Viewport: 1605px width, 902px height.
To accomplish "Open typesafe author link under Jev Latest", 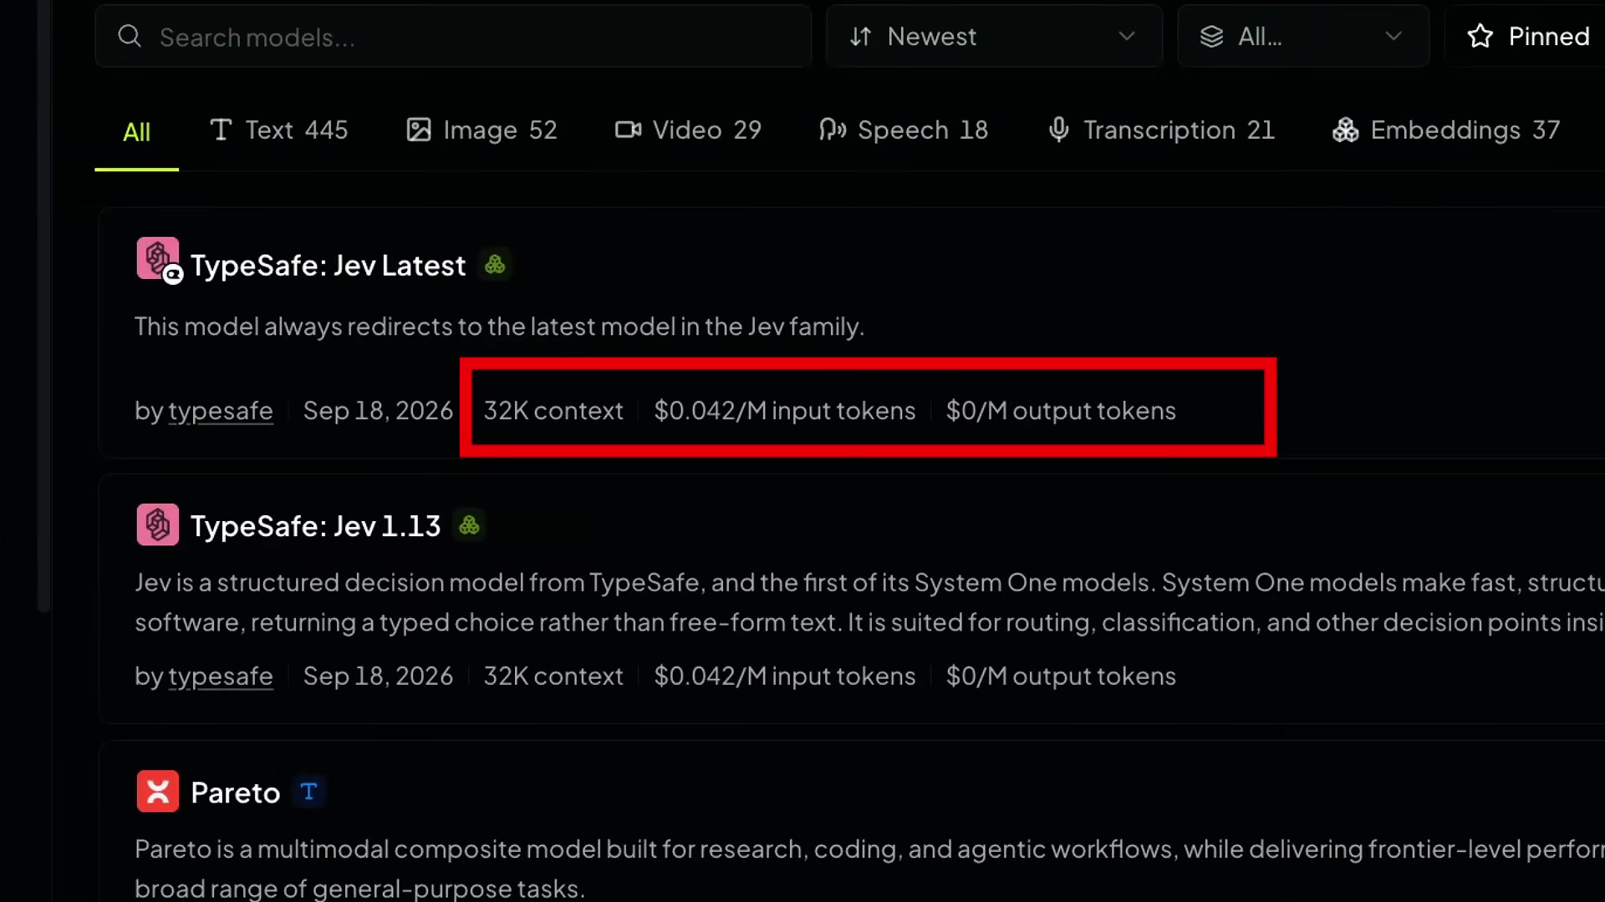I will [221, 411].
